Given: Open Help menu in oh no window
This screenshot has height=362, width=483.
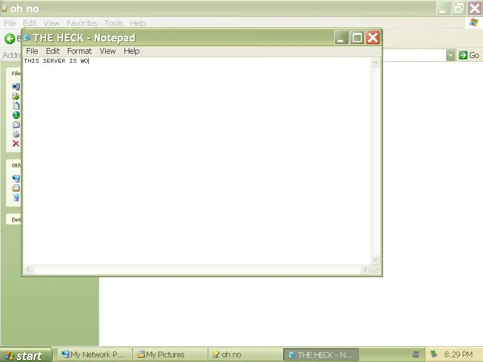Looking at the screenshot, I should click(137, 23).
